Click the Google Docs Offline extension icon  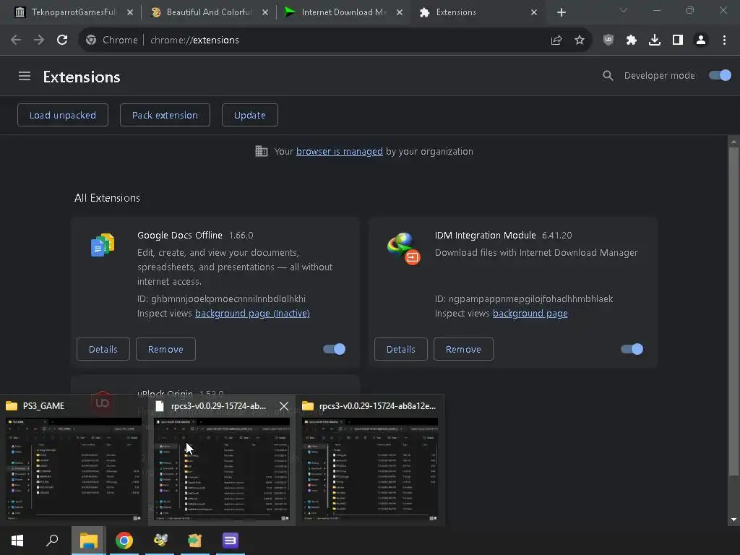[103, 245]
